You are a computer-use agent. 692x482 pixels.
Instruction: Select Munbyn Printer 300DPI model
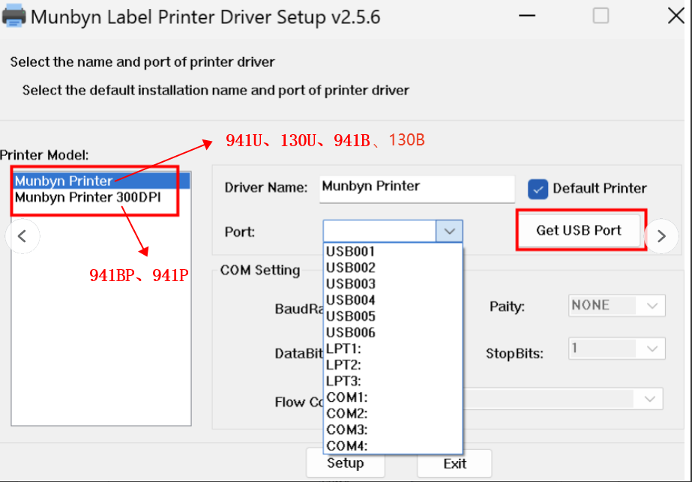pyautogui.click(x=102, y=197)
